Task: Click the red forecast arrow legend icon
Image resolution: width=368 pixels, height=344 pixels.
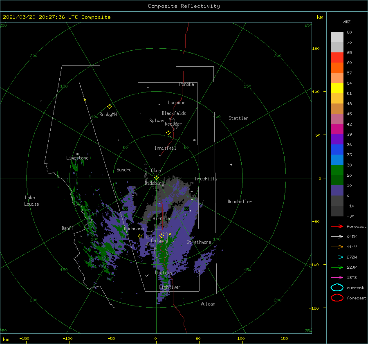Action: point(337,226)
